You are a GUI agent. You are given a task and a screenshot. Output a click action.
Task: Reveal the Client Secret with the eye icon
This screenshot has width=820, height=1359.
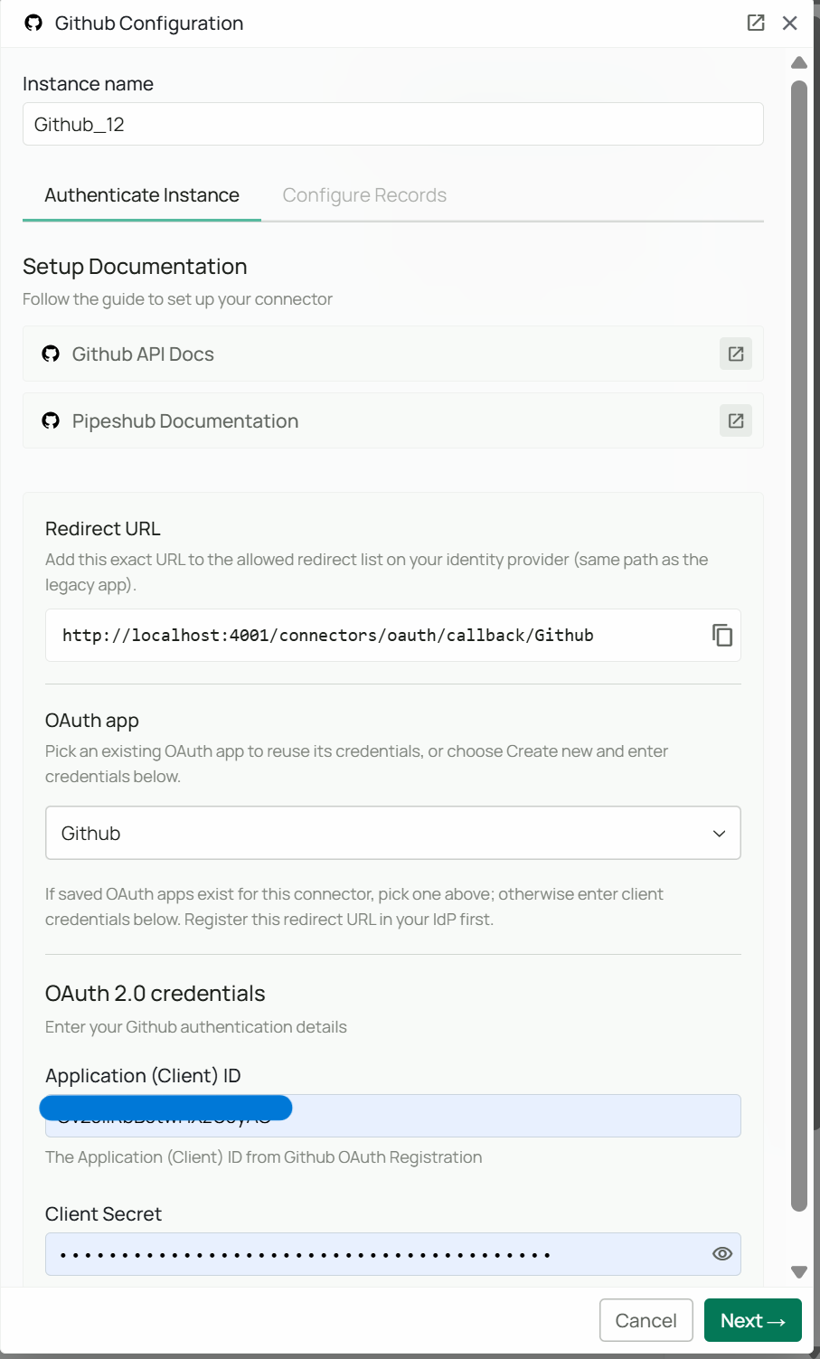click(x=721, y=1254)
